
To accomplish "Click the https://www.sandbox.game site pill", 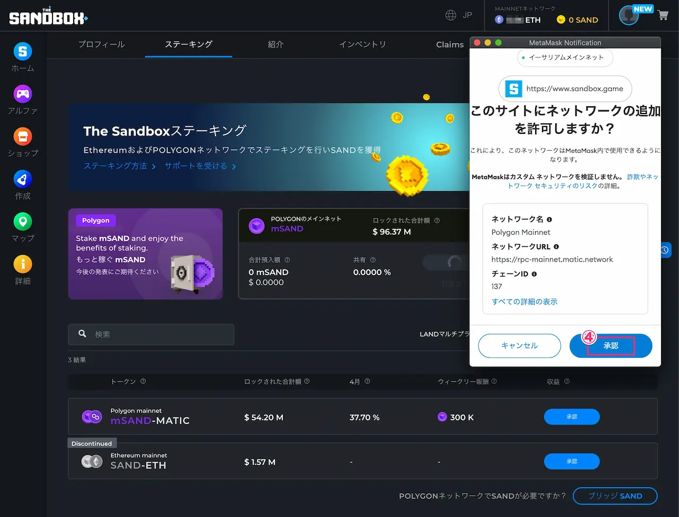I will coord(565,89).
